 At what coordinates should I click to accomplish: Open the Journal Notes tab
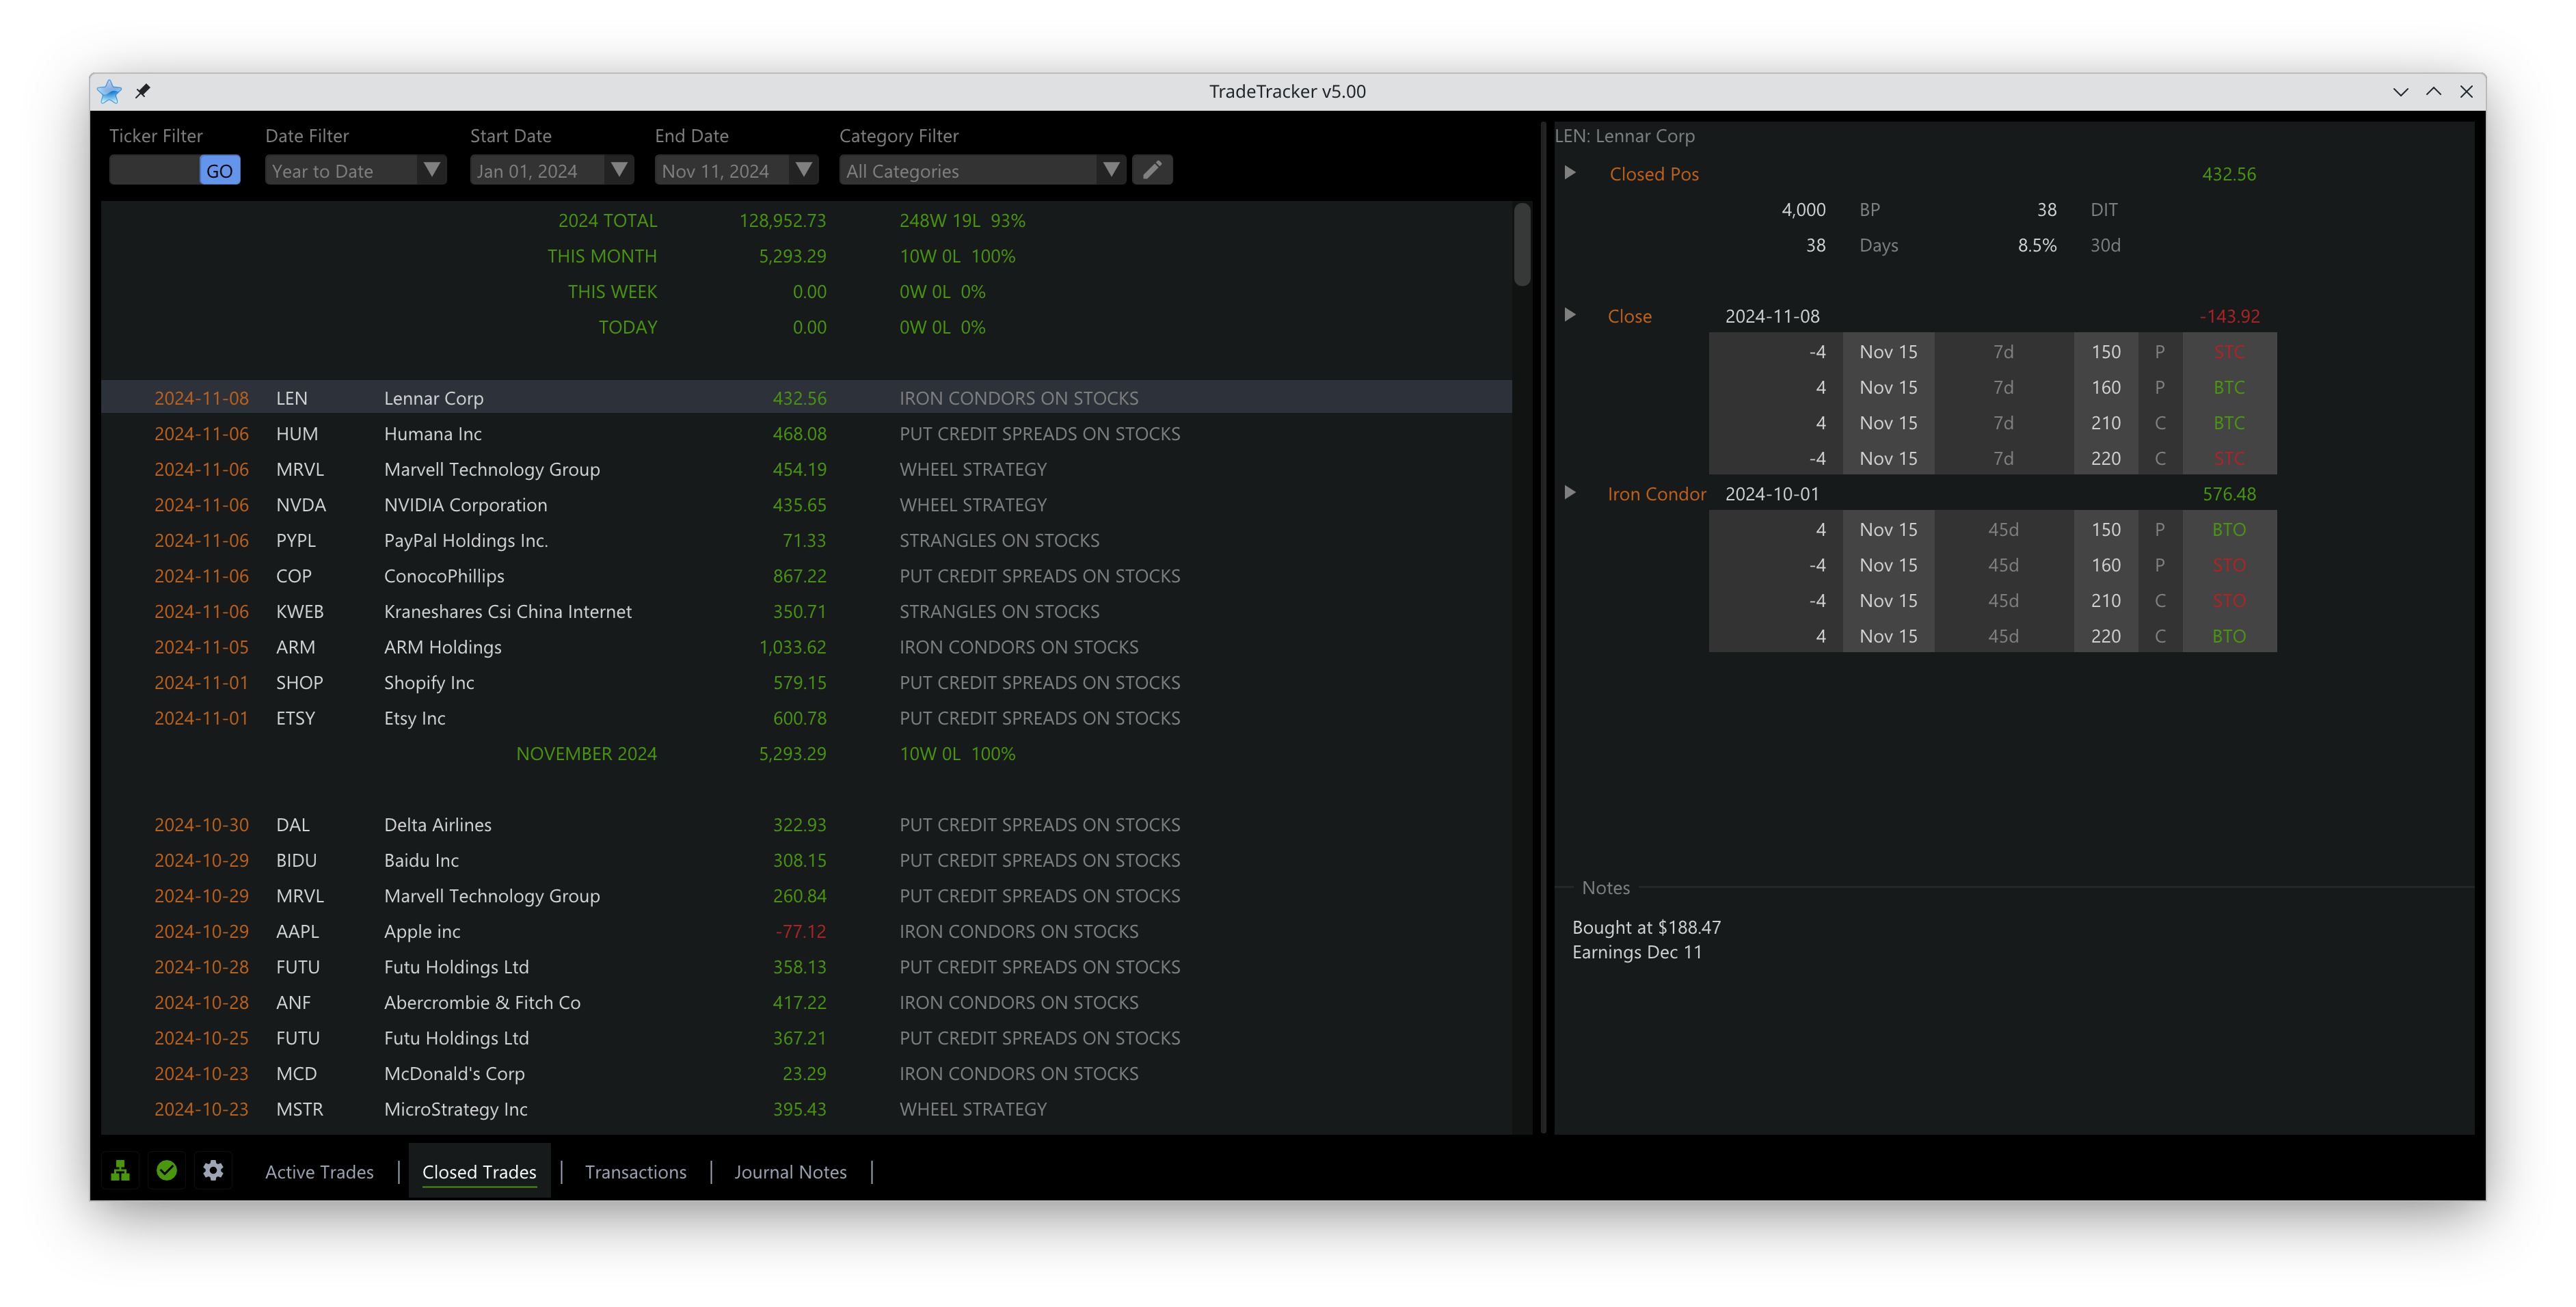[x=790, y=1171]
